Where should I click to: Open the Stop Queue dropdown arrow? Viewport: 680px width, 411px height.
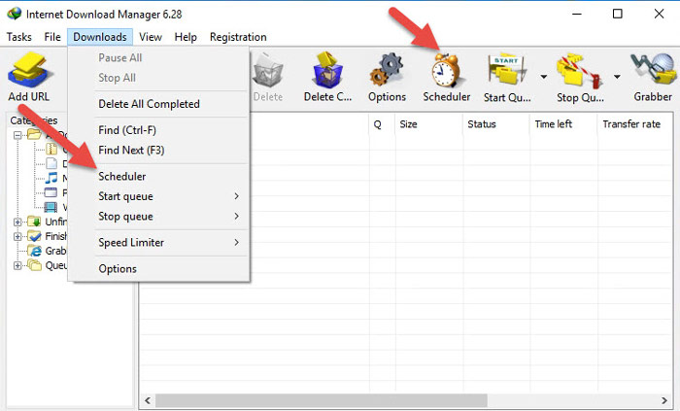point(617,77)
